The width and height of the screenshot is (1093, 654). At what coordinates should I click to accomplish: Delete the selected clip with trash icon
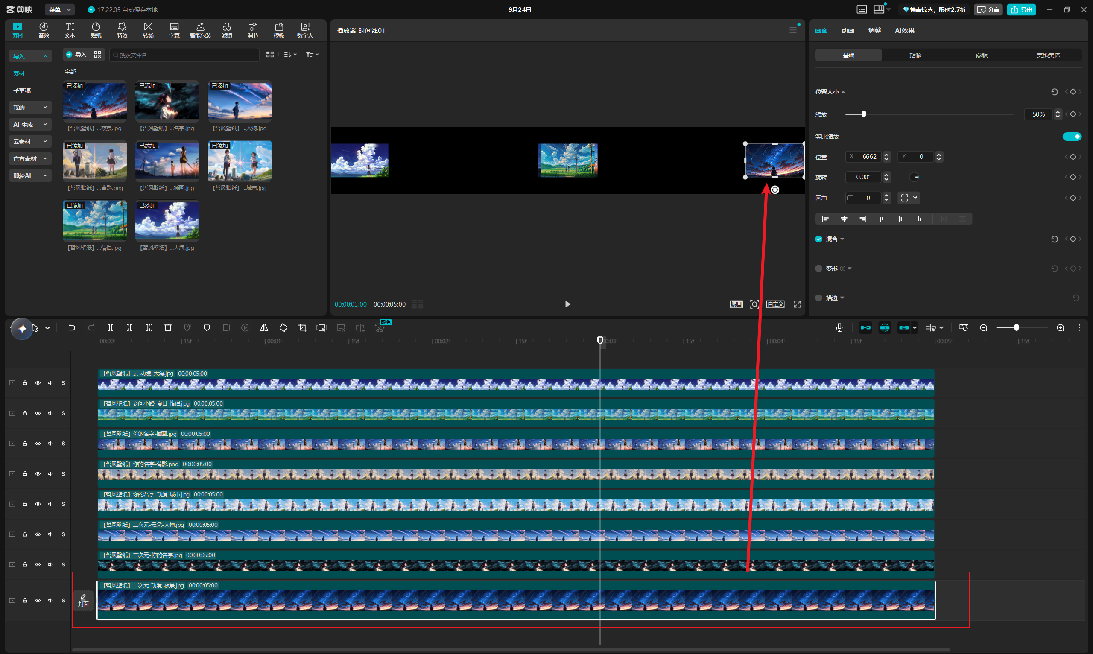click(x=168, y=327)
